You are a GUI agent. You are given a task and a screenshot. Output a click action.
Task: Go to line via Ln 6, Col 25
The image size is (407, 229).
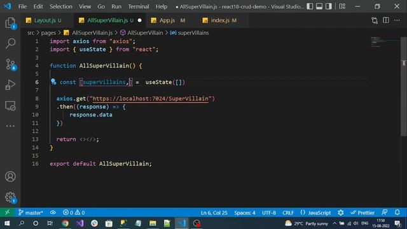214,212
